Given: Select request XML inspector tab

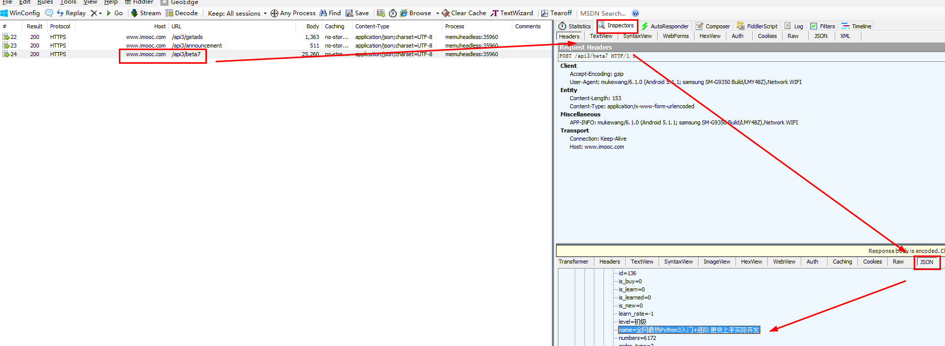Looking at the screenshot, I should (x=845, y=36).
